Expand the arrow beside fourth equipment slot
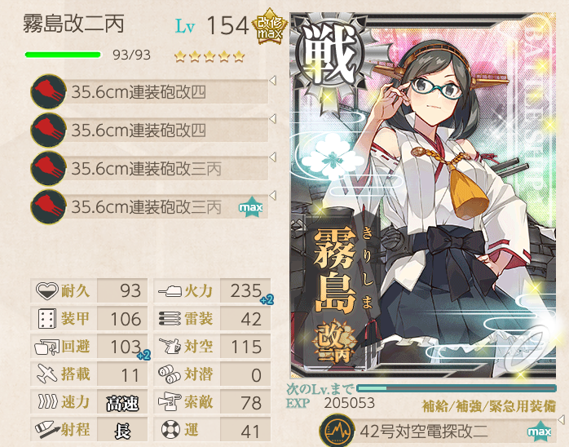Image resolution: width=569 pixels, height=447 pixels. pyautogui.click(x=273, y=195)
